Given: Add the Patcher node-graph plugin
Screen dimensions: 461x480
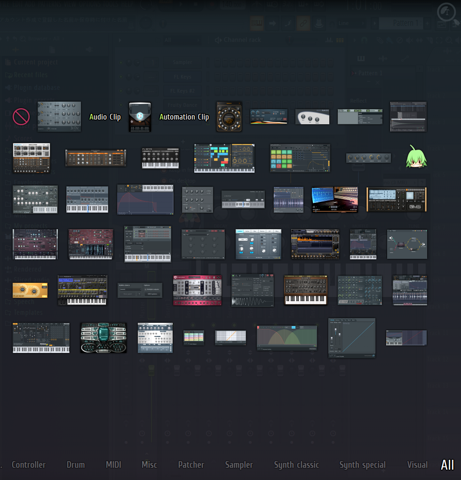Looking at the screenshot, I should click(407, 244).
